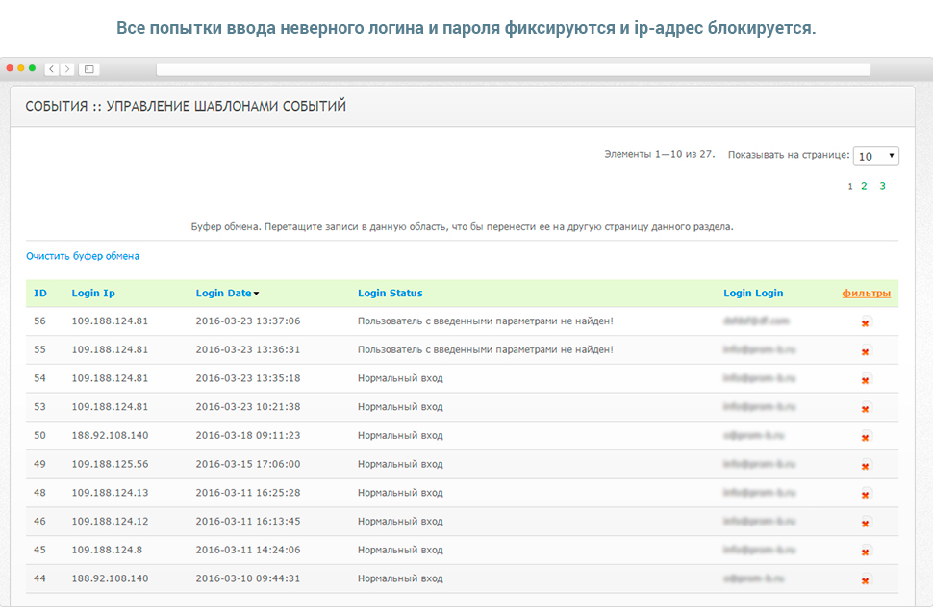The image size is (933, 616).
Task: Go back with the browser back arrow
Action: click(52, 69)
